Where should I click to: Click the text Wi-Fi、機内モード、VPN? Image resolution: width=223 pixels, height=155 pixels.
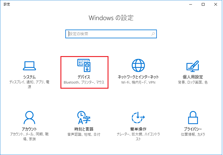click(138, 82)
